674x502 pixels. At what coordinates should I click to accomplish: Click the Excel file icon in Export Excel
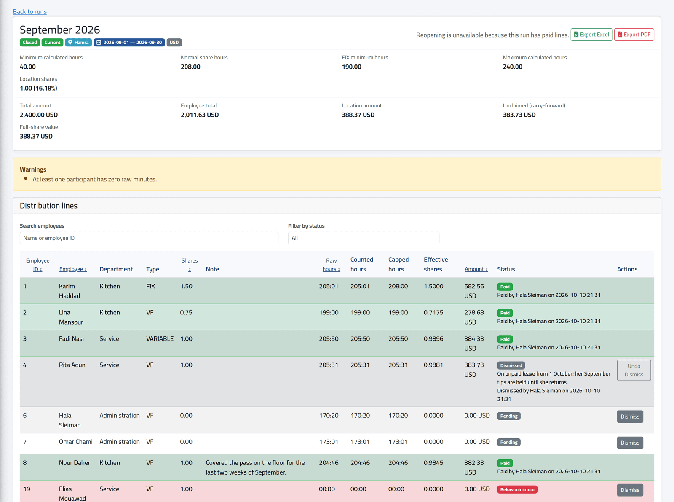[x=576, y=35]
